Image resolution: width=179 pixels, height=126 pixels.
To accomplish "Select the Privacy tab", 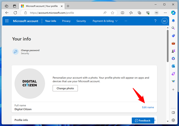I will 66,21.
